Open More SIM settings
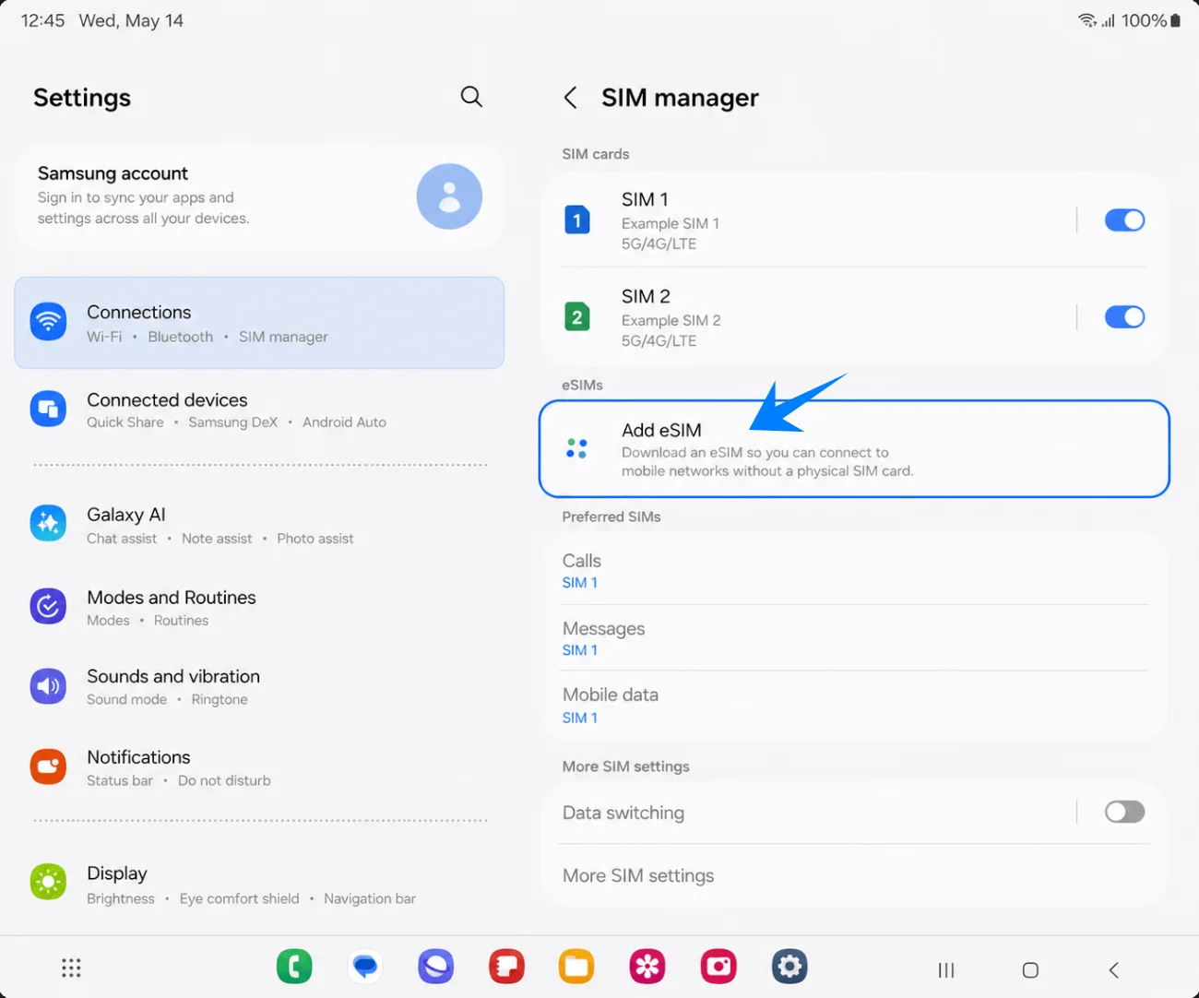This screenshot has width=1199, height=998. point(854,875)
